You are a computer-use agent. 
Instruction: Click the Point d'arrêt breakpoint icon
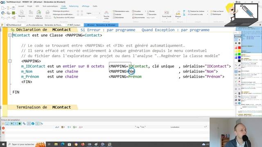(x=167, y=13)
